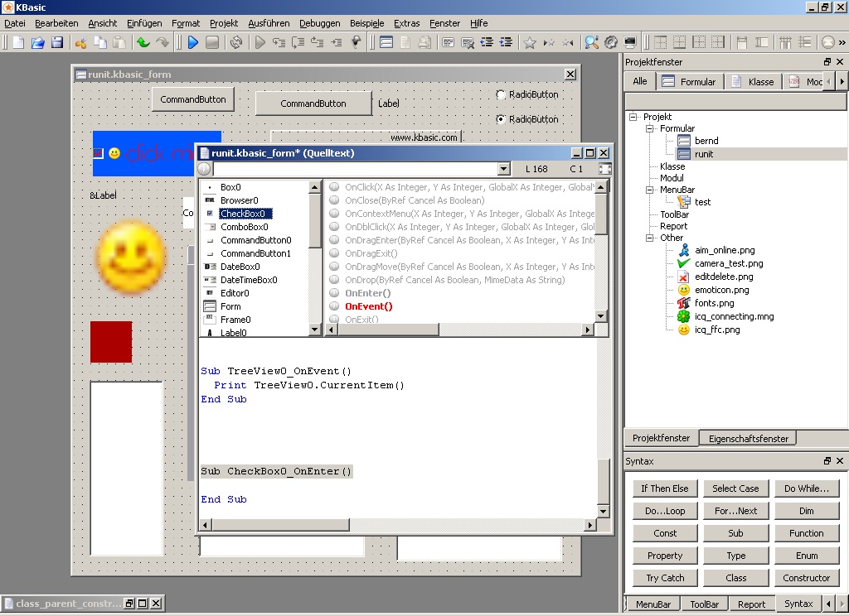Screen dimensions: 849x616
Task: Select emoticon.png in the project tree
Action: tap(720, 290)
